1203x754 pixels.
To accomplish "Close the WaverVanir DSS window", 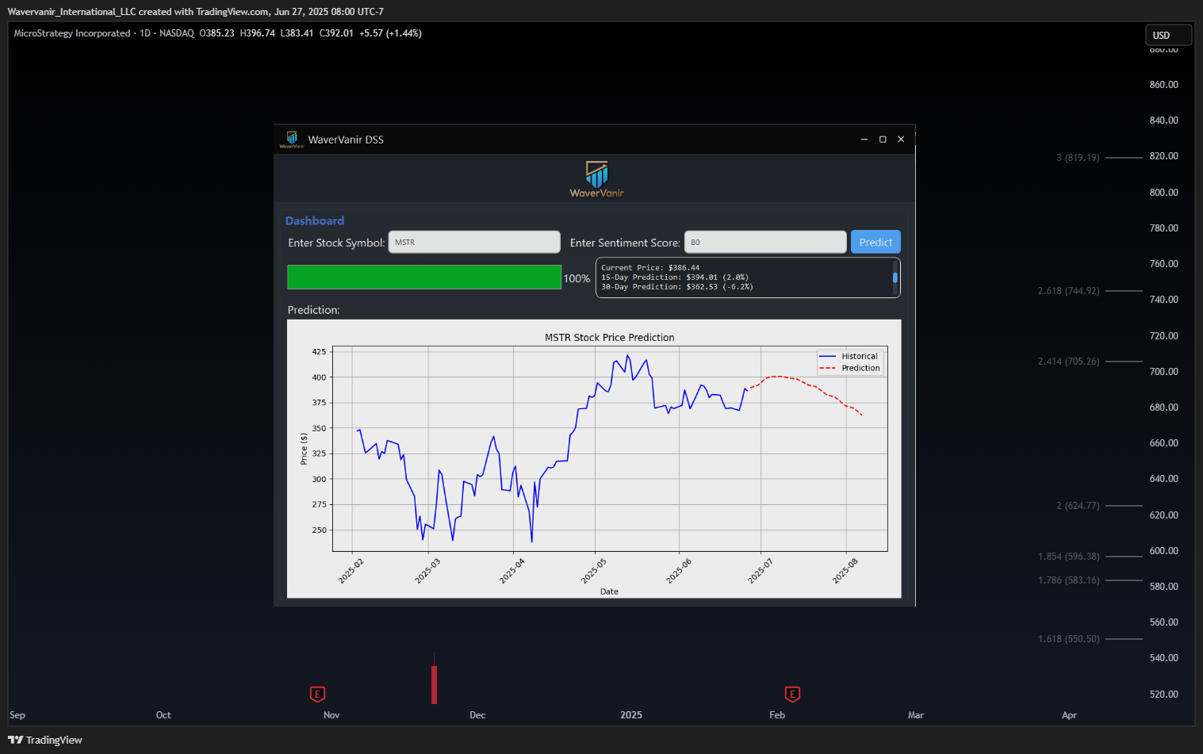I will coord(901,140).
